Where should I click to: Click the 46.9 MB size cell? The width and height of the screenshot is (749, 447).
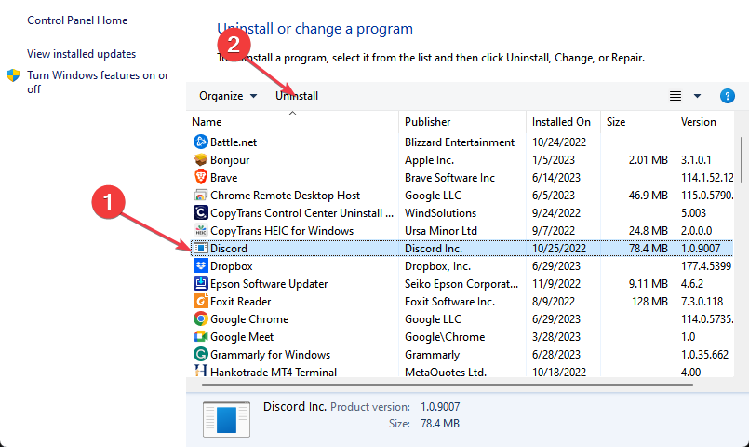click(648, 195)
